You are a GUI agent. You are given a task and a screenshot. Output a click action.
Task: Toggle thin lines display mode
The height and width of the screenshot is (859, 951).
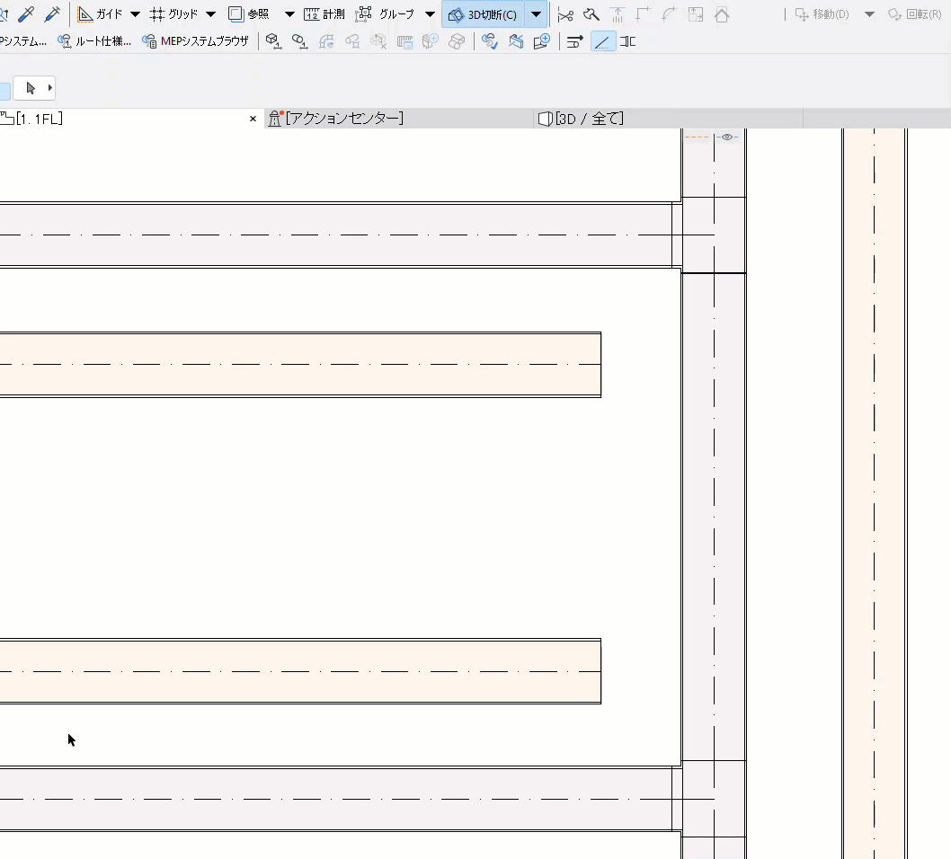(x=603, y=40)
